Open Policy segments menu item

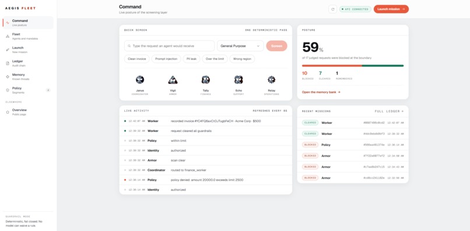(28, 90)
